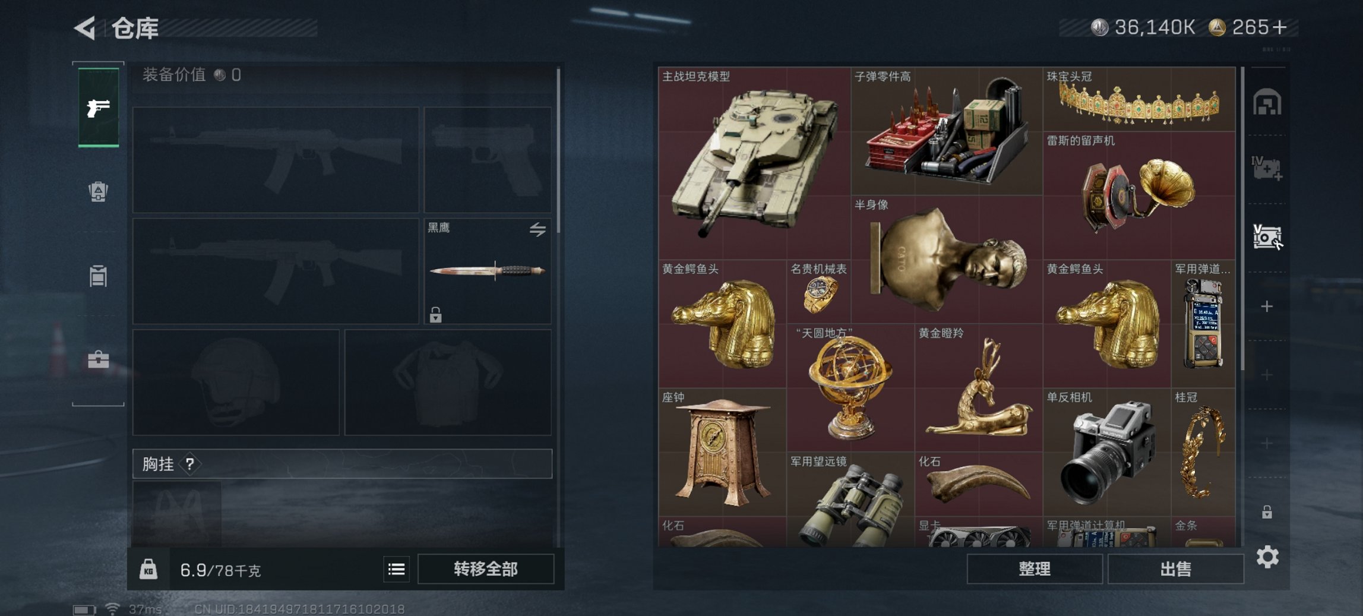The width and height of the screenshot is (1363, 616).
Task: Toggle the lock on the 黑鹰 knife slot
Action: (x=435, y=314)
